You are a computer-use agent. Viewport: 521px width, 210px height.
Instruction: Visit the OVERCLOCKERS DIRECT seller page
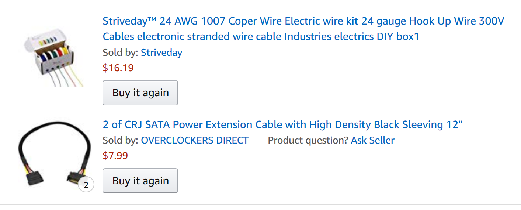click(195, 140)
